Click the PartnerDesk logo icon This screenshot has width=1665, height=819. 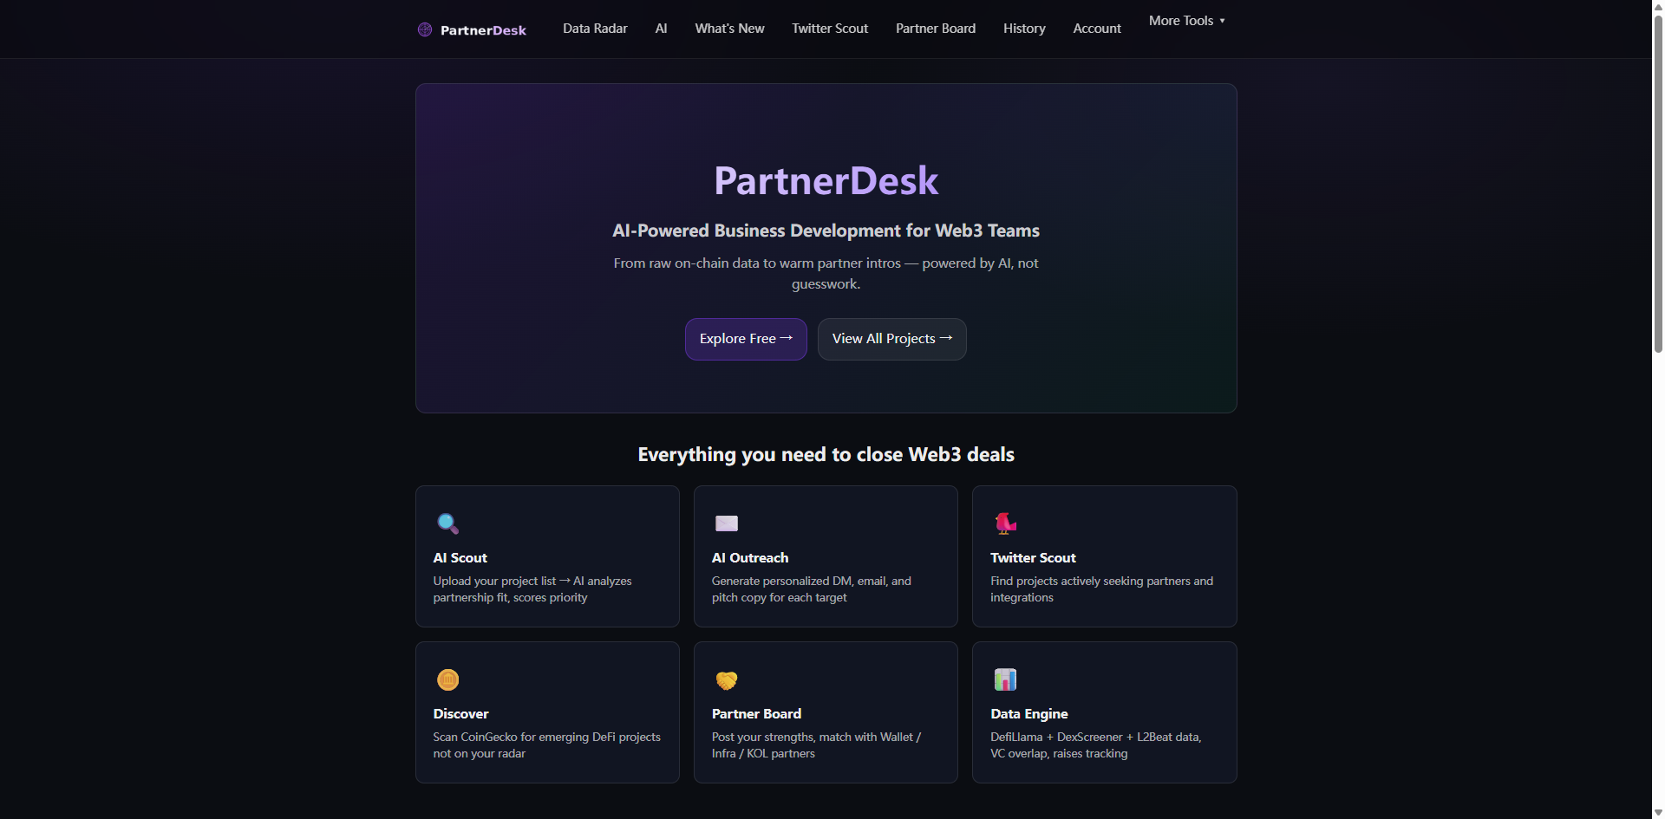(424, 29)
